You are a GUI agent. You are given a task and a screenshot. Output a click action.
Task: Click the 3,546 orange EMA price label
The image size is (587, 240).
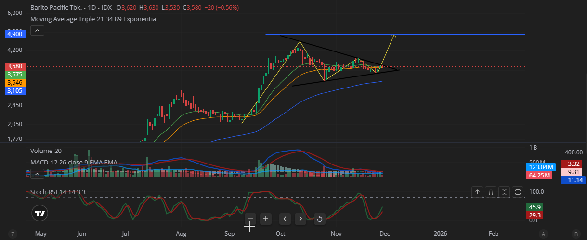(x=15, y=83)
